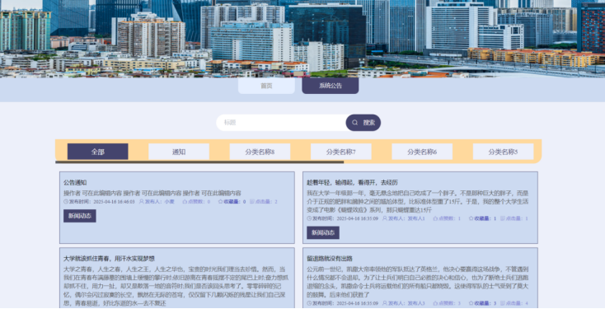Click the click-count icon in the 公告通知 card
Screen dimensions: 605x309
point(252,201)
